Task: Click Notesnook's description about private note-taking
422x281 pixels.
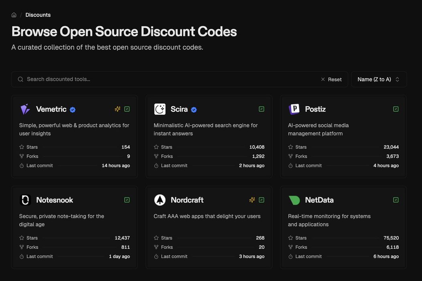Action: click(62, 220)
